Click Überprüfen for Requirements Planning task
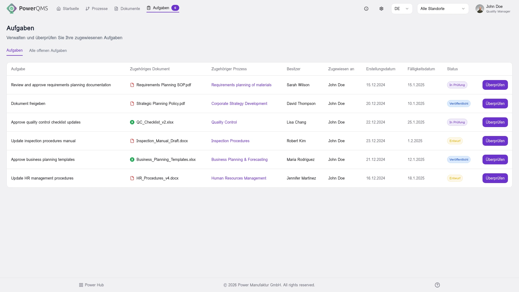This screenshot has width=519, height=292. tap(495, 85)
